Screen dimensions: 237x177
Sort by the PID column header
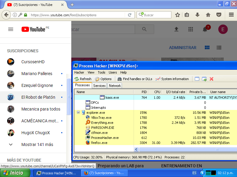pos(141,92)
